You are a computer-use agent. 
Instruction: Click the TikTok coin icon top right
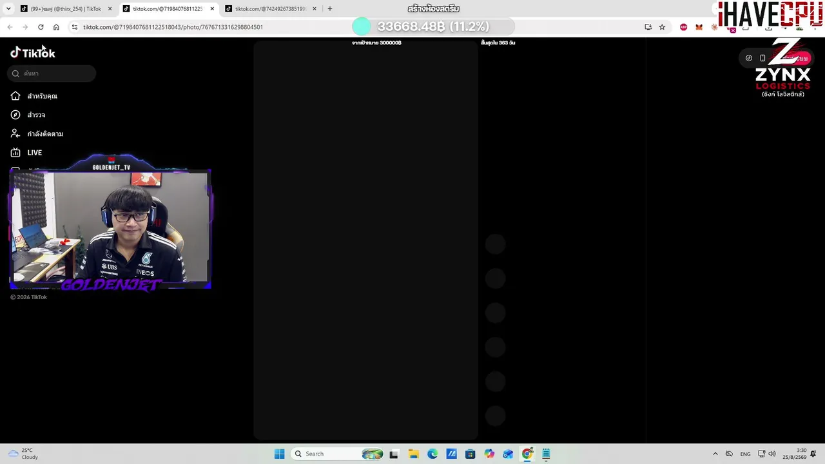click(748, 58)
